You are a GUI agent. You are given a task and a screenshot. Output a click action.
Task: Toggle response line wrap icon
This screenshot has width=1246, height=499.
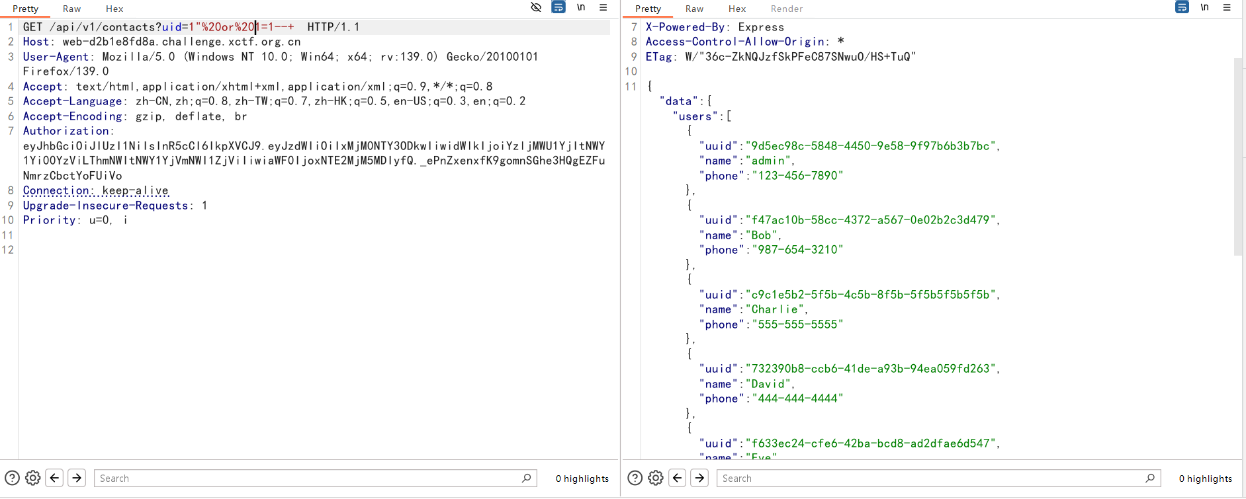1182,7
